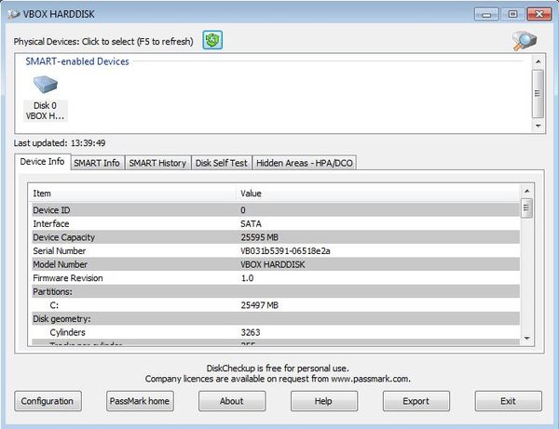Image resolution: width=559 pixels, height=429 pixels.
Task: Click the green refresh devices icon
Action: [x=211, y=40]
